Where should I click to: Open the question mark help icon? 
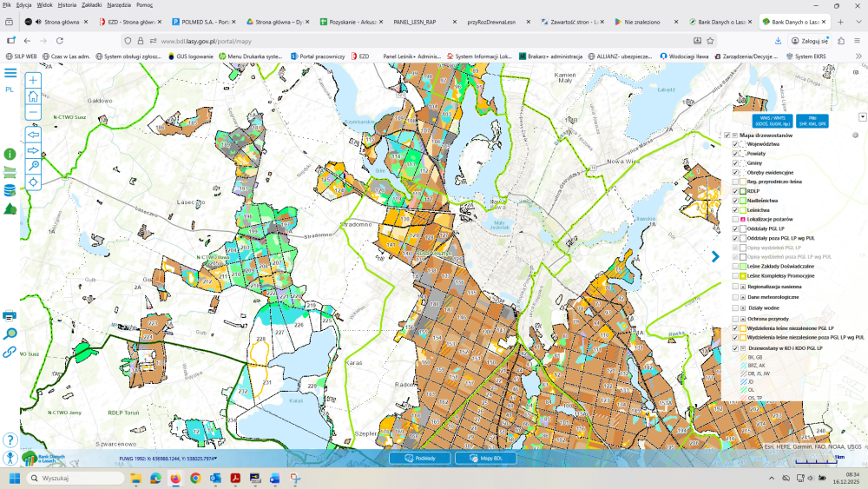[10, 440]
